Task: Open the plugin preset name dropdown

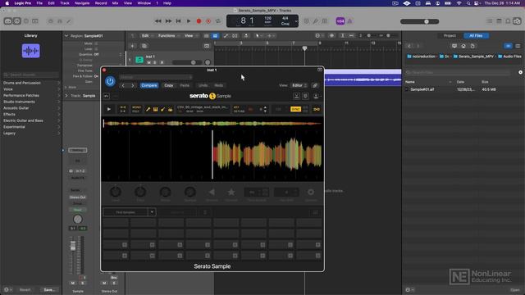Action: click(156, 77)
